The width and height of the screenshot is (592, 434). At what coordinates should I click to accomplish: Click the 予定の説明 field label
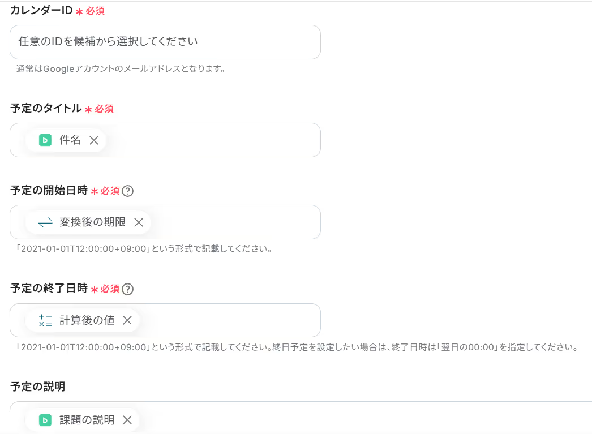38,386
